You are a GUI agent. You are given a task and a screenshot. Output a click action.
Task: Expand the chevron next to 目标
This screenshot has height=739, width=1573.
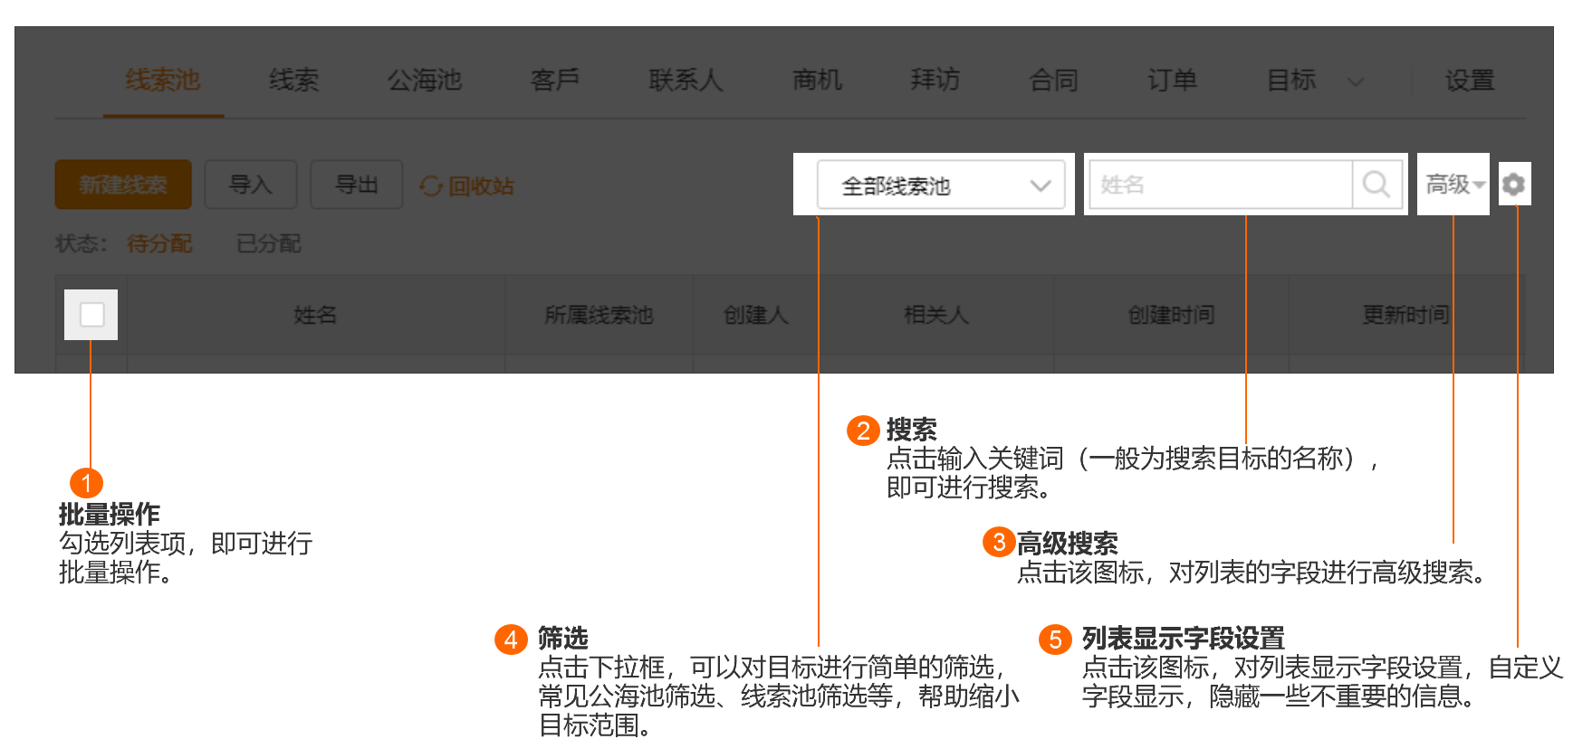(1355, 81)
